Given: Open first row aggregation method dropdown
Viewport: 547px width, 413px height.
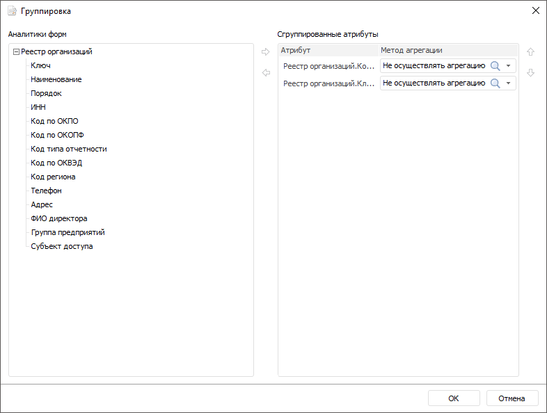Looking at the screenshot, I should point(509,66).
